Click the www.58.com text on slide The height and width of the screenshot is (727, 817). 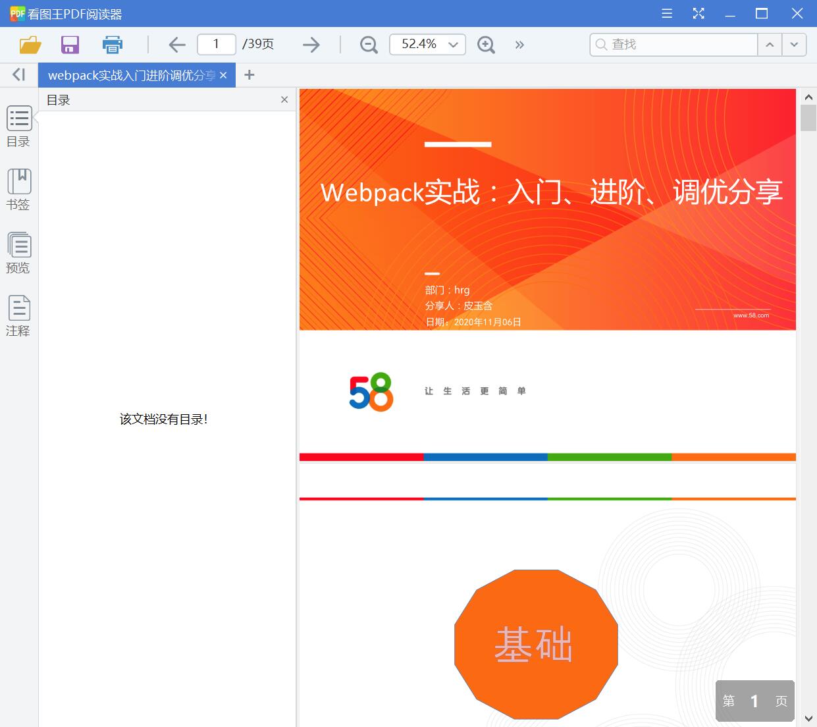[751, 315]
